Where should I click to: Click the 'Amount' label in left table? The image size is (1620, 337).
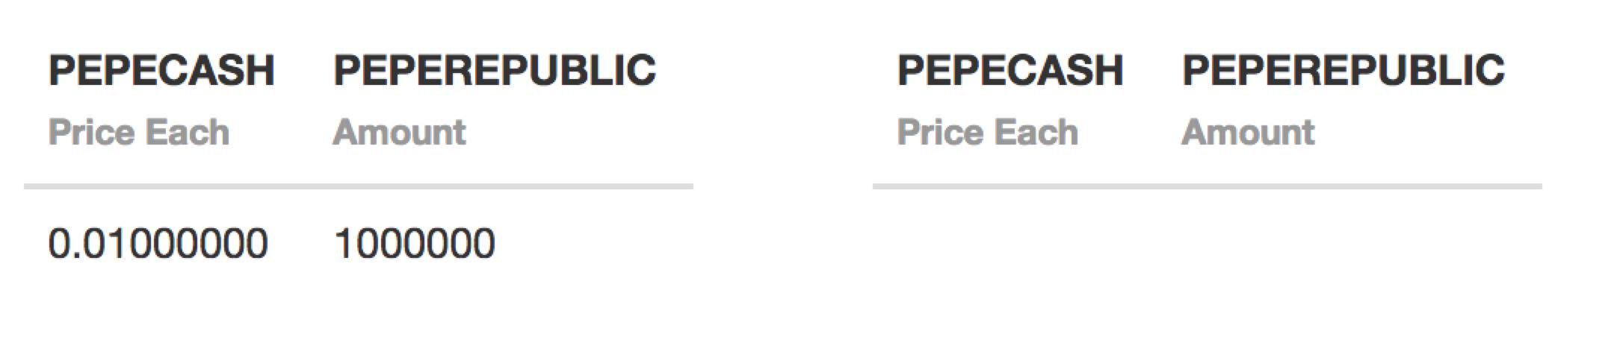point(399,133)
